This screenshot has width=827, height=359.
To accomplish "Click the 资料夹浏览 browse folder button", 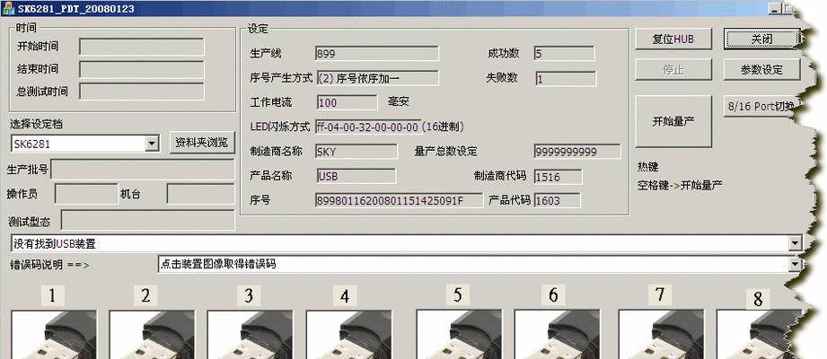I will pos(202,143).
